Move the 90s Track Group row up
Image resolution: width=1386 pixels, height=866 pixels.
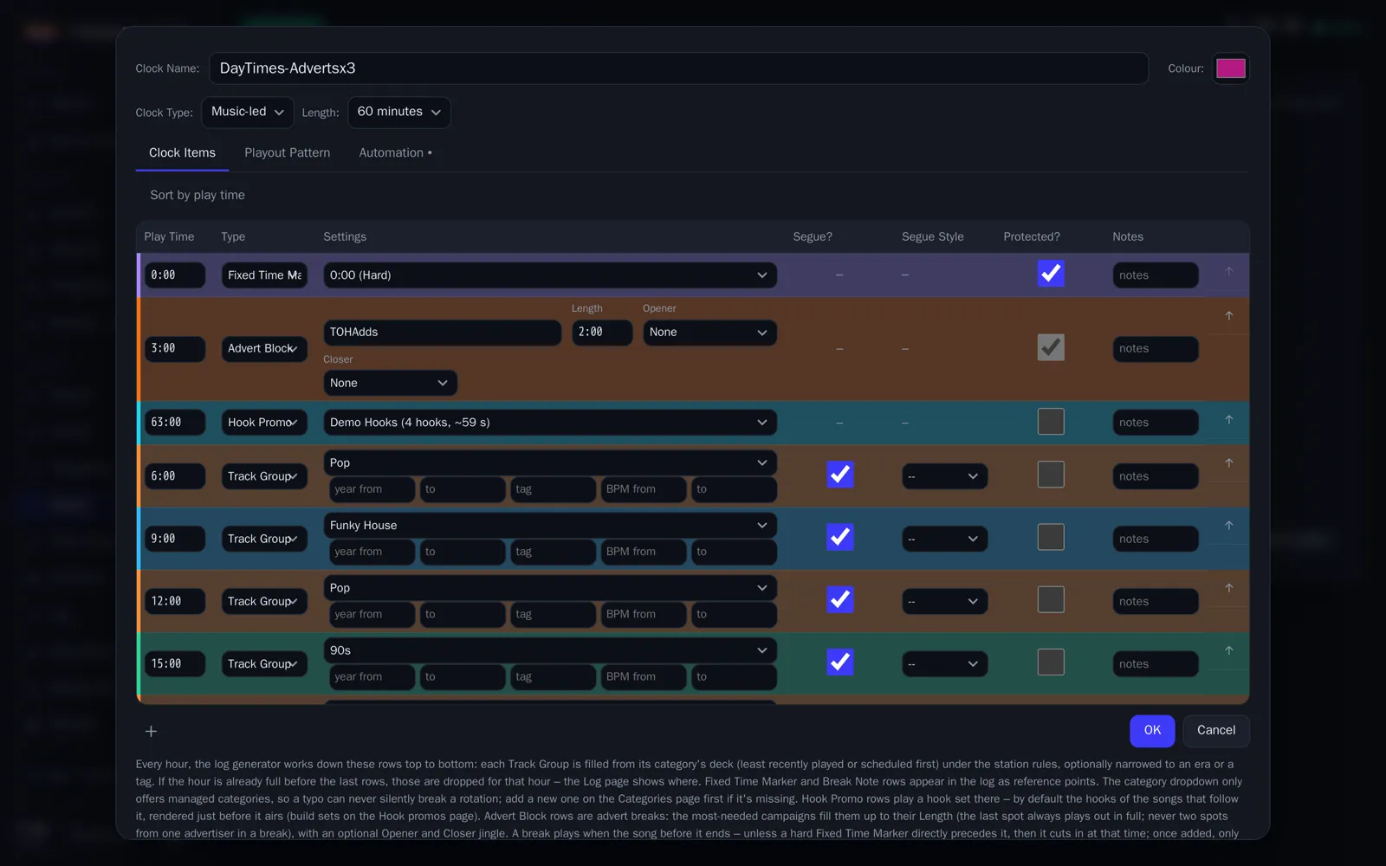coord(1228,650)
